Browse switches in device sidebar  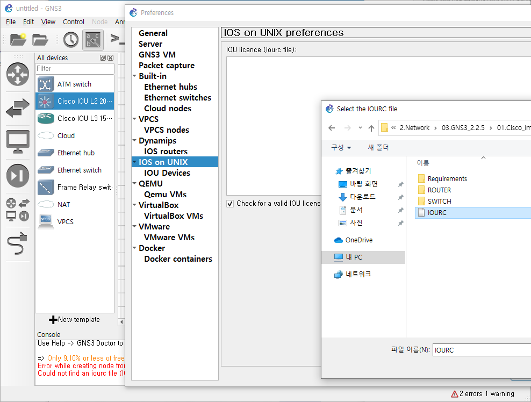tap(18, 108)
